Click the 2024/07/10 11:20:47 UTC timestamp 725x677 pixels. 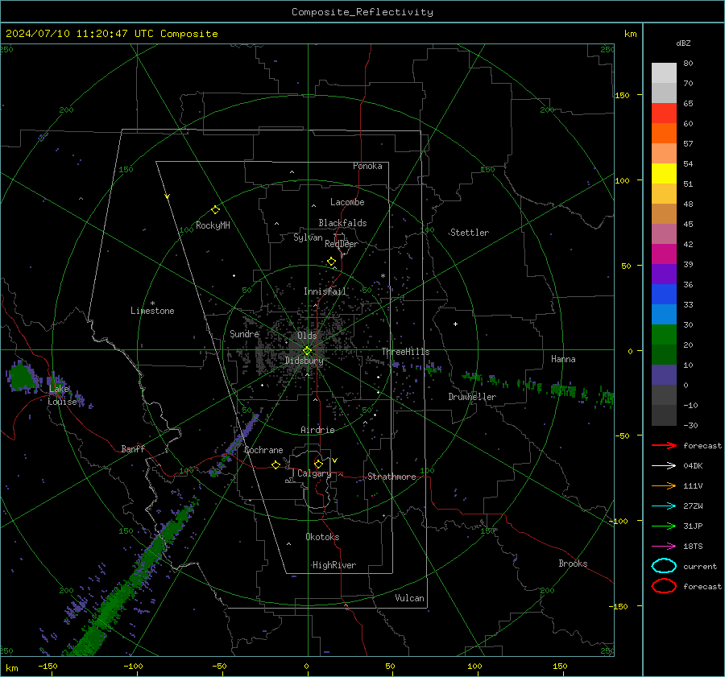(111, 34)
